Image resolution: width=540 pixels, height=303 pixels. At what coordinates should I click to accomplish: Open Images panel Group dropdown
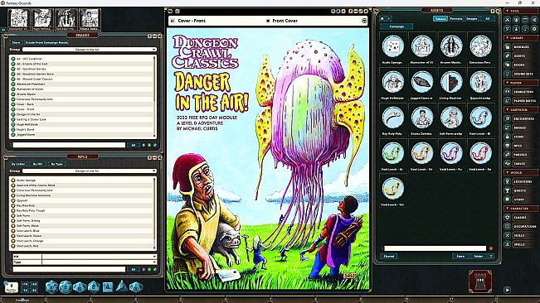point(90,50)
